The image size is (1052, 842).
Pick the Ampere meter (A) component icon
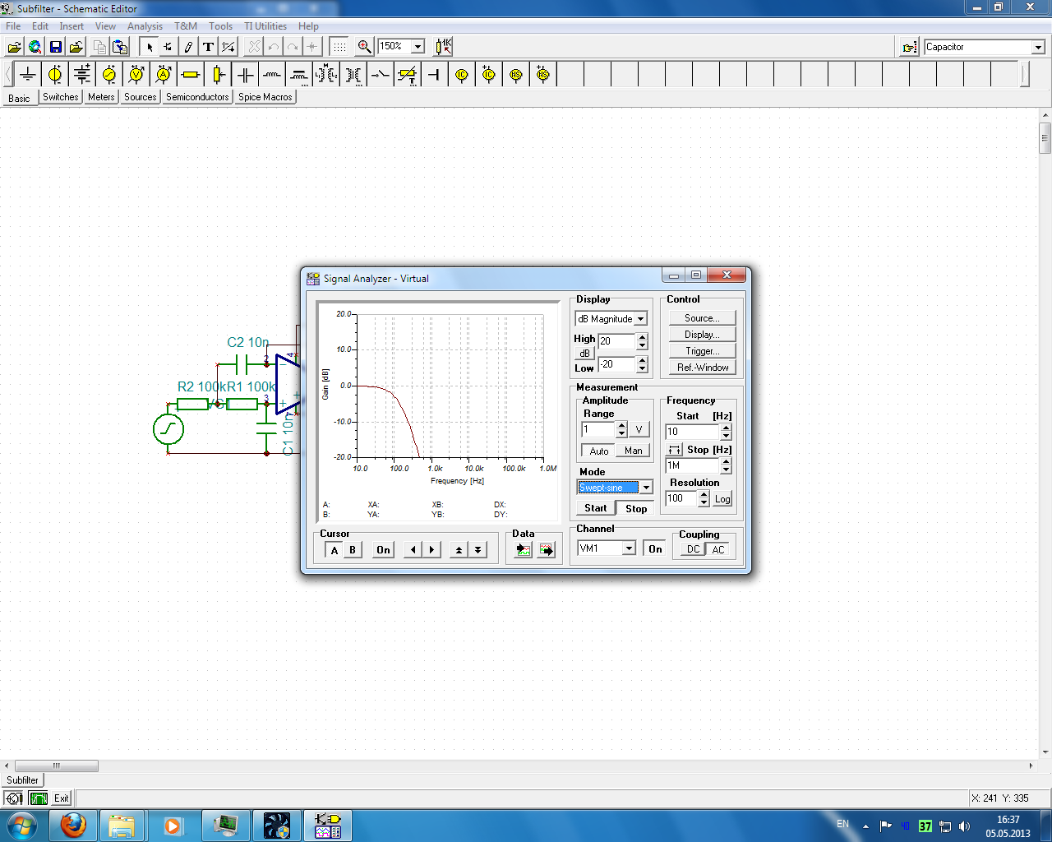tap(164, 75)
